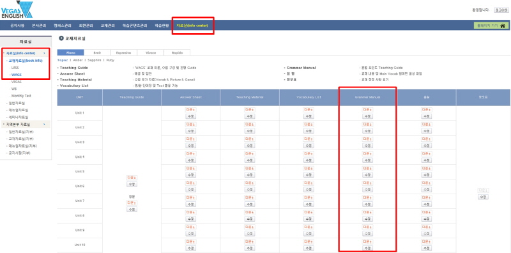Go to homepage via green home button
This screenshot has width=511, height=253.
tap(491, 26)
